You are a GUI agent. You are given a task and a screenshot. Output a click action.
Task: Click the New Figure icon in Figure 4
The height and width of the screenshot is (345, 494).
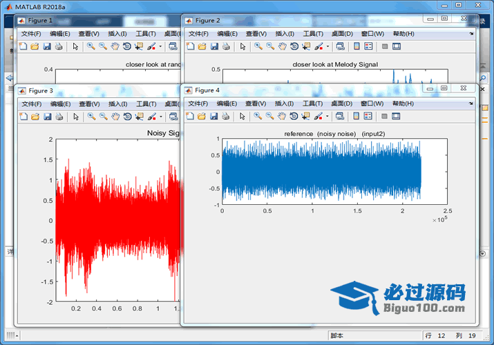tap(189, 117)
